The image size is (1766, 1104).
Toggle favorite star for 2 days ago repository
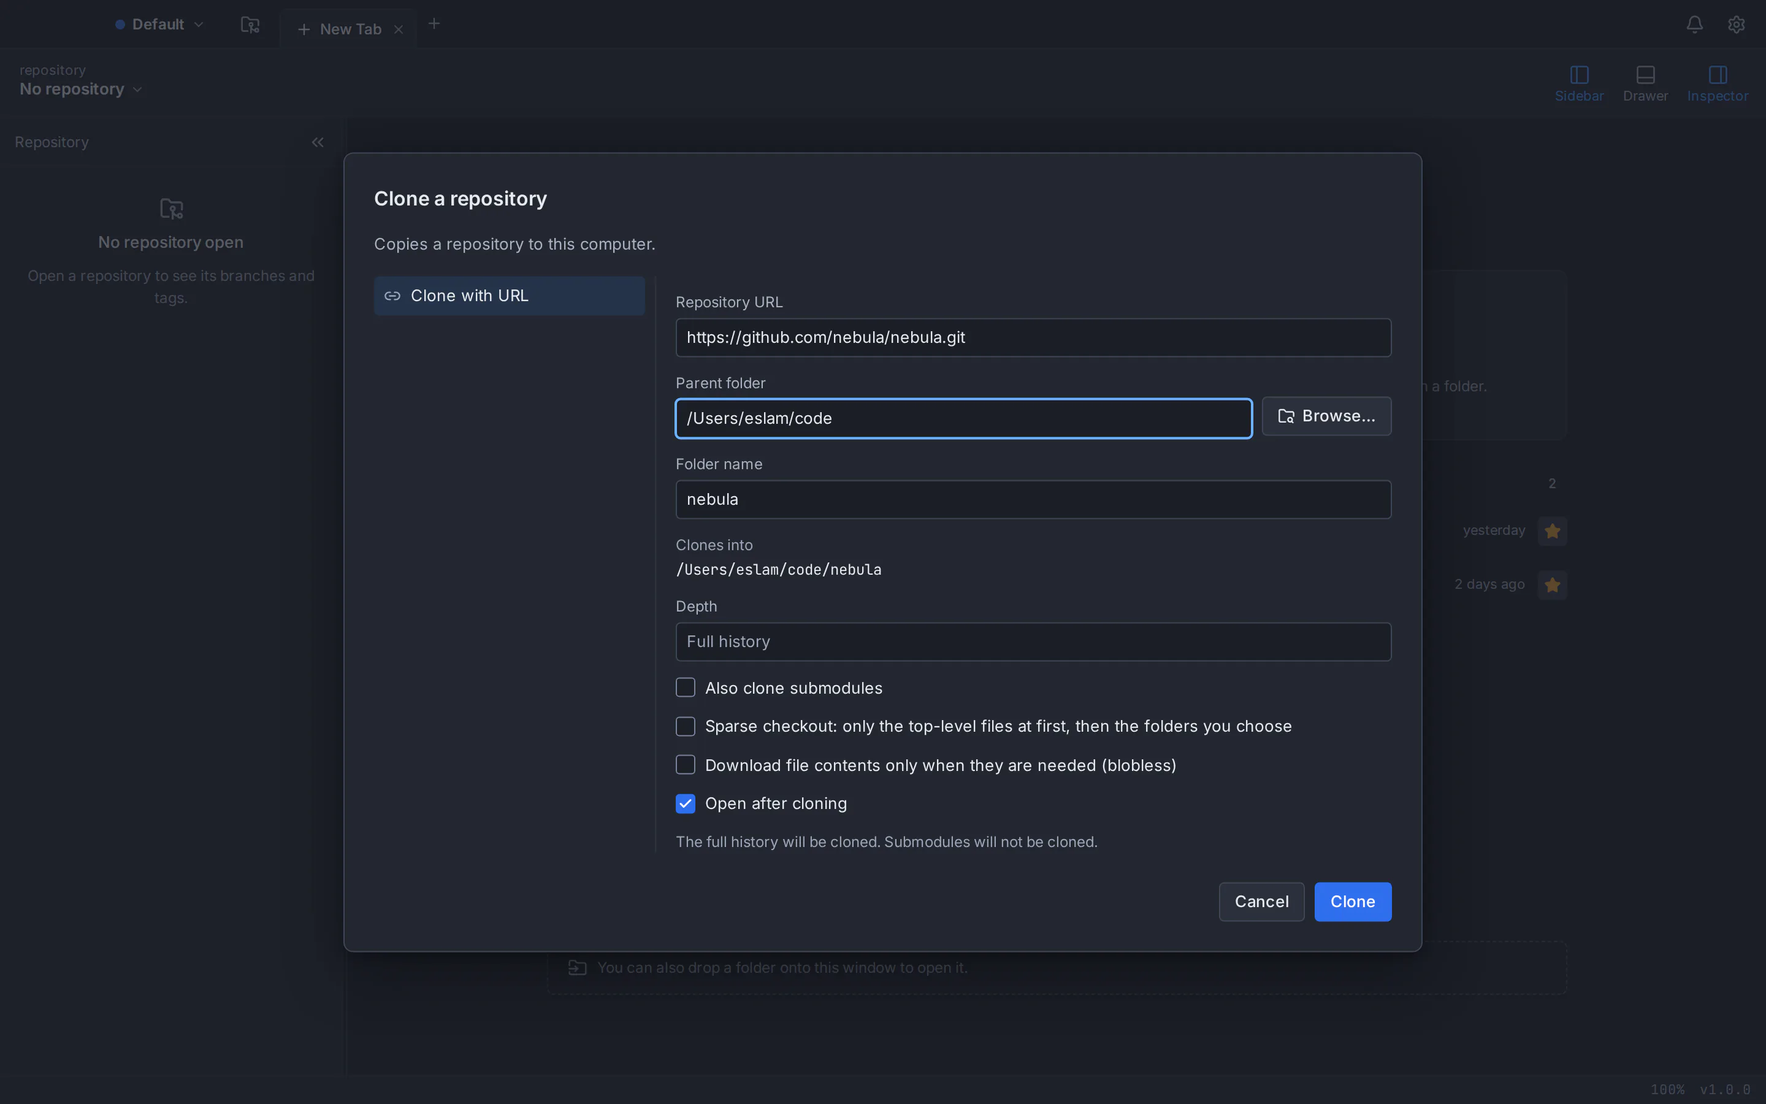pyautogui.click(x=1552, y=585)
